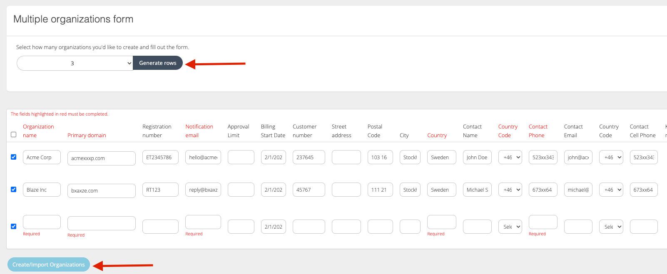This screenshot has height=274, width=667.
Task: Uncheck the empty third row checkbox
Action: coord(14,226)
